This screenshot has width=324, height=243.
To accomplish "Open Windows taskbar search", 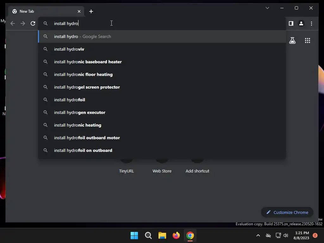I will click(148, 235).
